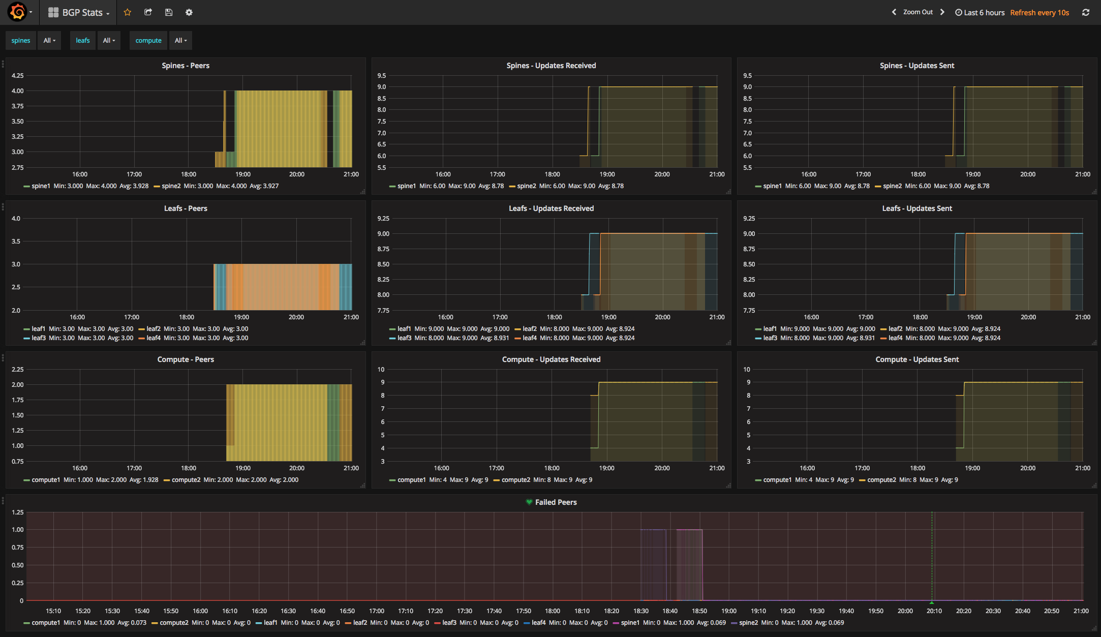Click the Failed Peers alert heart icon
Image resolution: width=1101 pixels, height=637 pixels.
click(x=529, y=502)
